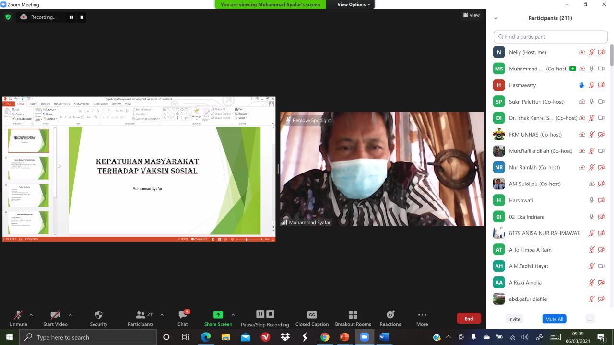The width and height of the screenshot is (614, 345).
Task: Lower Hasmawaty's raised hand icon
Action: (x=581, y=85)
